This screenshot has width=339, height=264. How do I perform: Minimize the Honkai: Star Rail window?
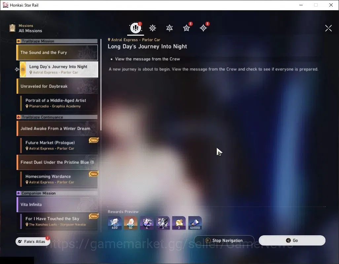[301, 5]
